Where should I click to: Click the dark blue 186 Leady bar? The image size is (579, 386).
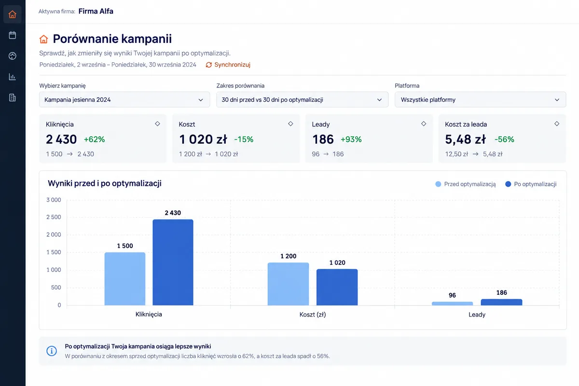(x=501, y=302)
